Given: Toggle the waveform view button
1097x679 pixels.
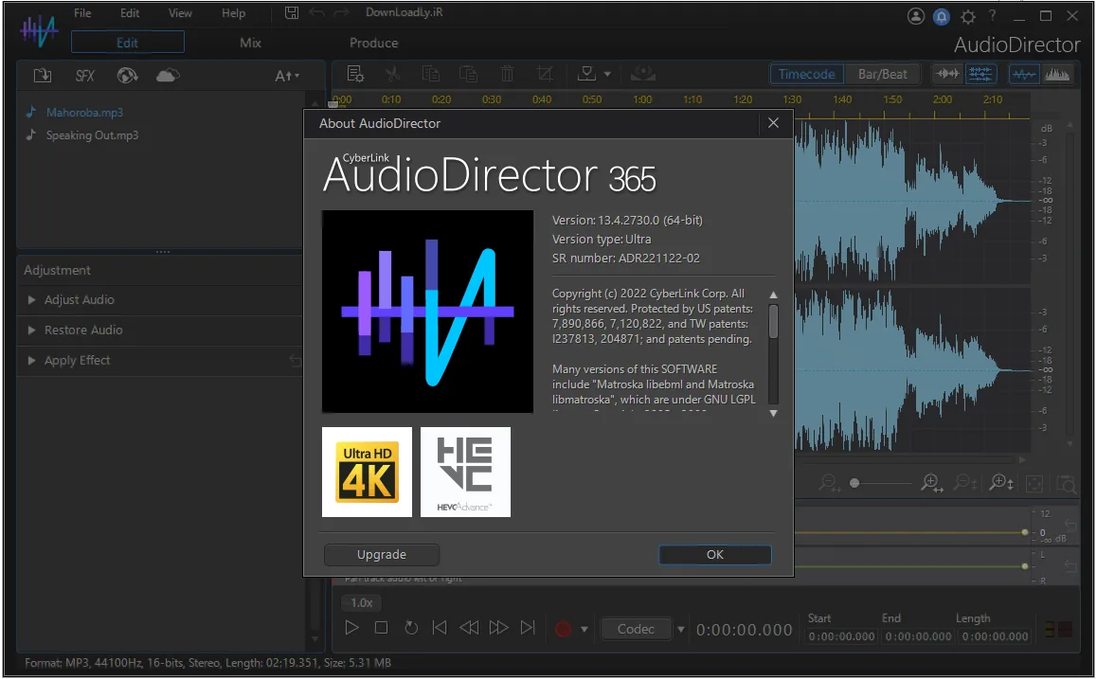Looking at the screenshot, I should tap(1023, 74).
